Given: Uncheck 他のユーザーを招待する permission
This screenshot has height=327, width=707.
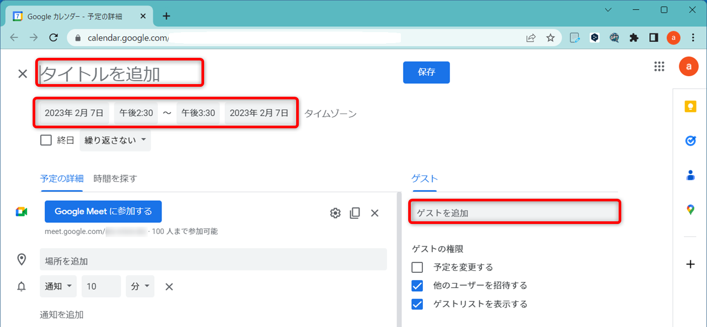Looking at the screenshot, I should pyautogui.click(x=417, y=285).
